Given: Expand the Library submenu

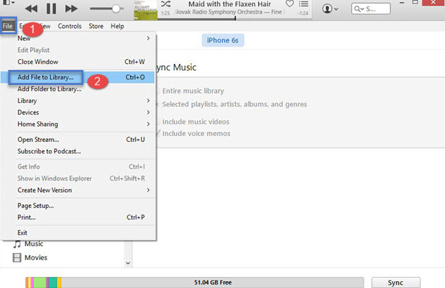Looking at the screenshot, I should coord(78,101).
